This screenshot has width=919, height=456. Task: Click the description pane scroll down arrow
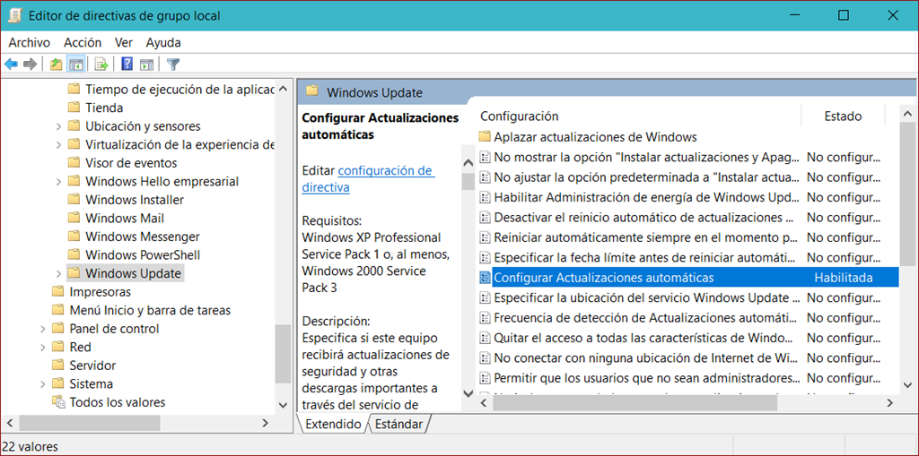[468, 392]
